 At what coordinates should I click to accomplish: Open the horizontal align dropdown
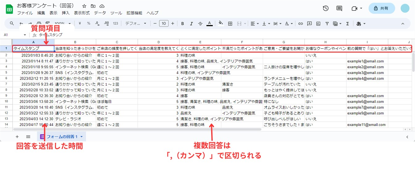(x=255, y=23)
